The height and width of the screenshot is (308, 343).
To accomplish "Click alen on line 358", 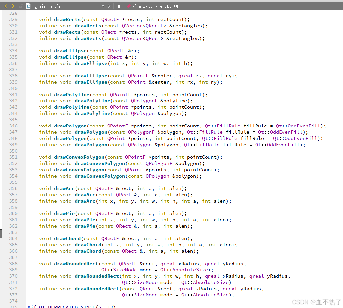I will click(220, 201).
